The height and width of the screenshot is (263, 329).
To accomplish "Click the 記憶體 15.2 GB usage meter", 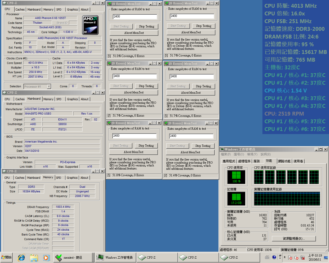I will pyautogui.click(x=236, y=199).
